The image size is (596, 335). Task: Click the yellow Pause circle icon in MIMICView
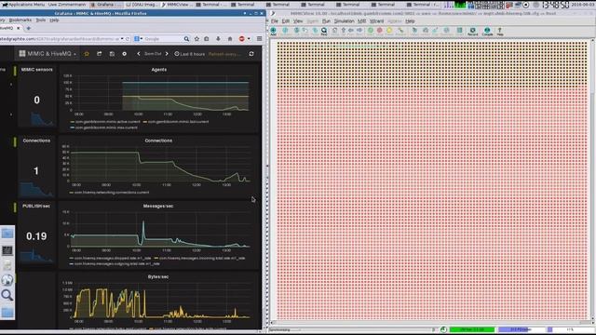[389, 31]
